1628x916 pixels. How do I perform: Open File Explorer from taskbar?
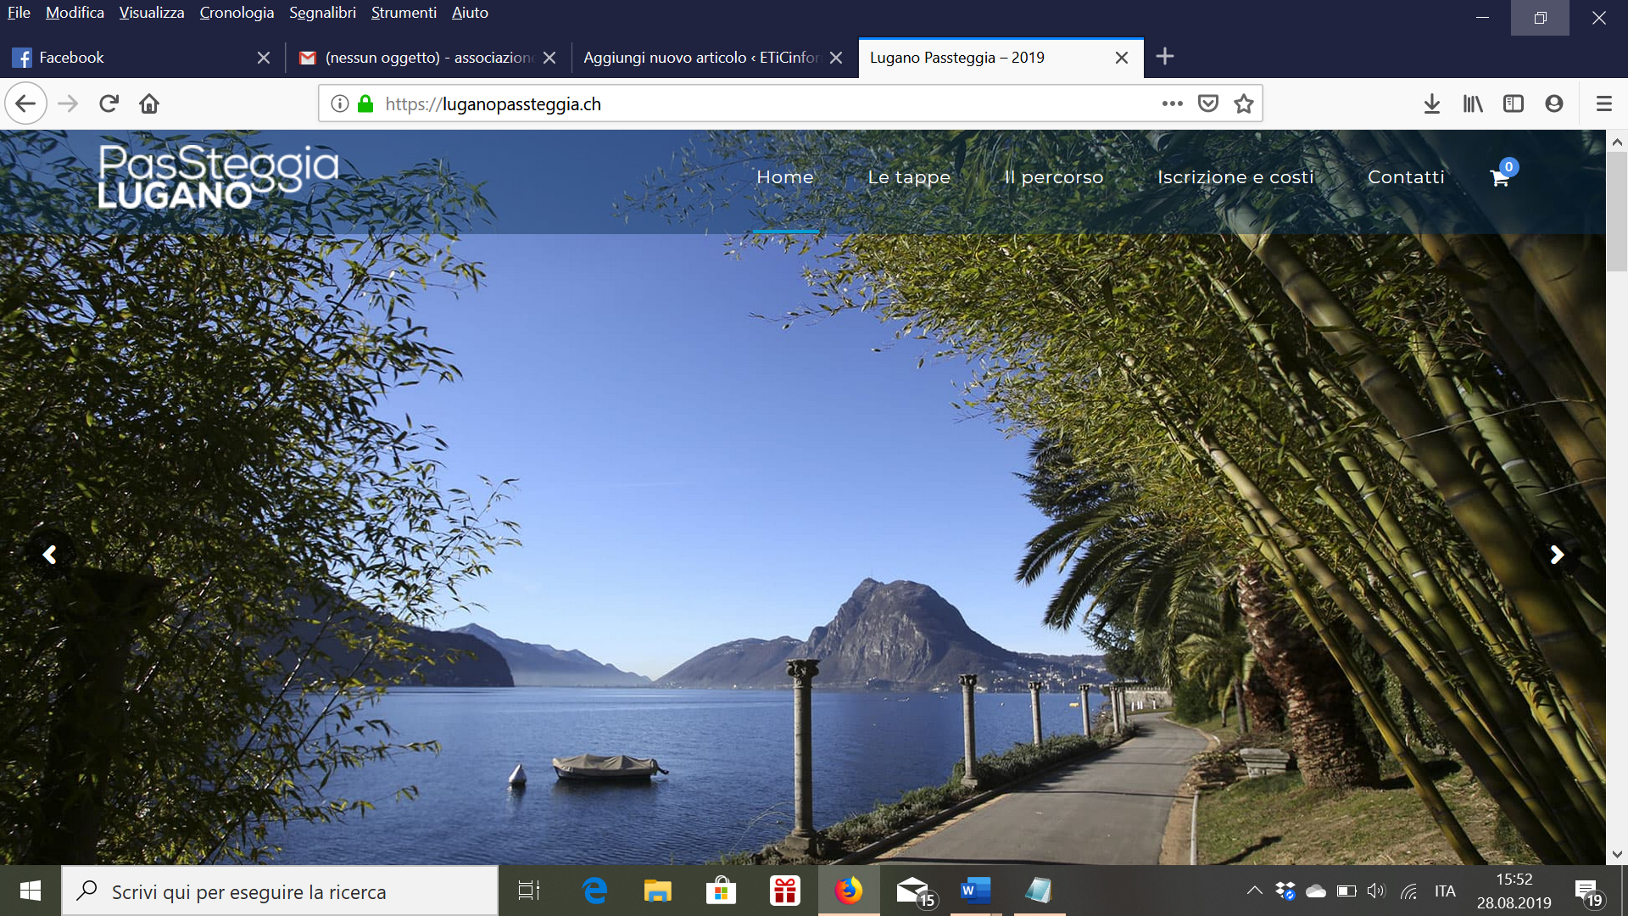coord(658,891)
